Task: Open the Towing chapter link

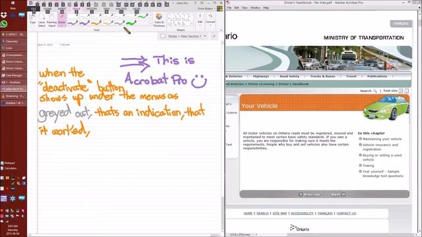Action: point(368,165)
